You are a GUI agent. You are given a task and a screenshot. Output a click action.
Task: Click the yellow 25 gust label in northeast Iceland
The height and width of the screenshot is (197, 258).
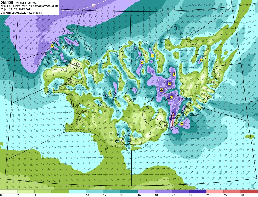tap(201, 60)
